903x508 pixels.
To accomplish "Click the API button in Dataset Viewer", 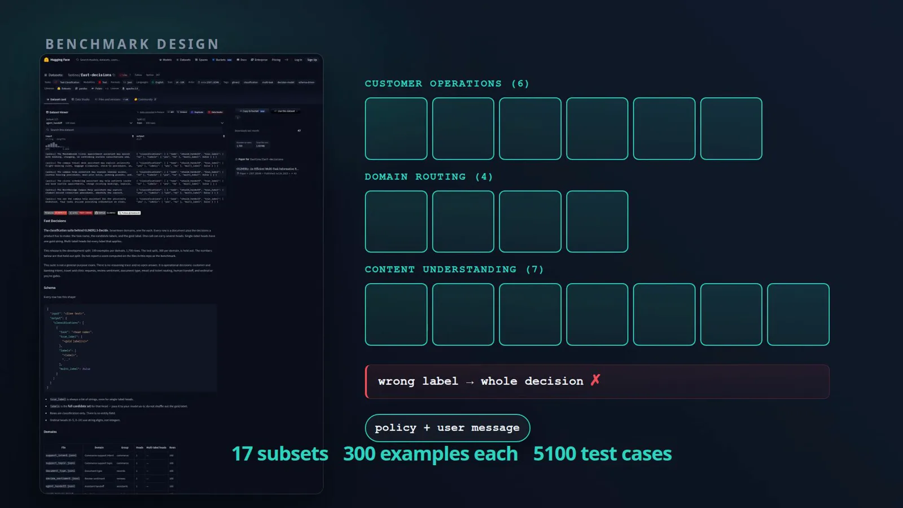I will point(171,112).
